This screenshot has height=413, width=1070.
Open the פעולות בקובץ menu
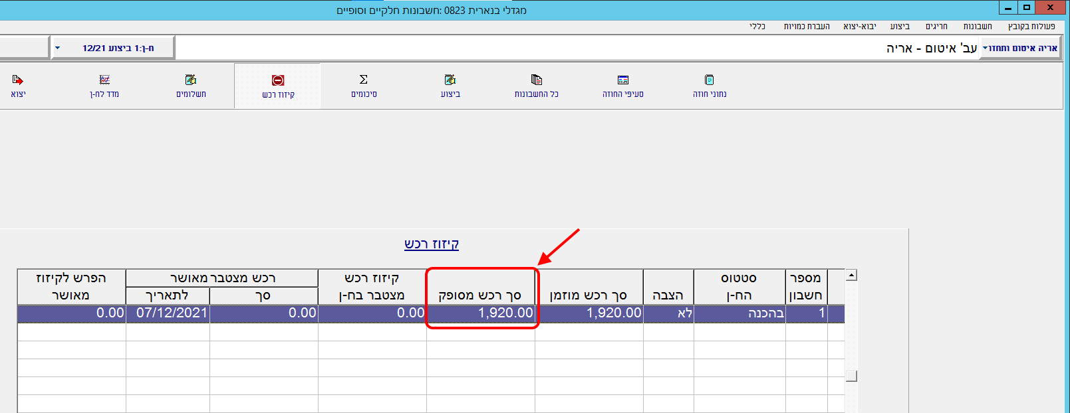click(1031, 26)
